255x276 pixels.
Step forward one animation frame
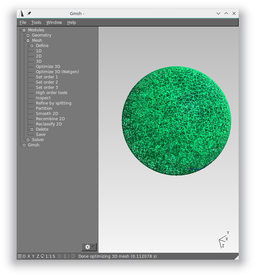click(73, 256)
